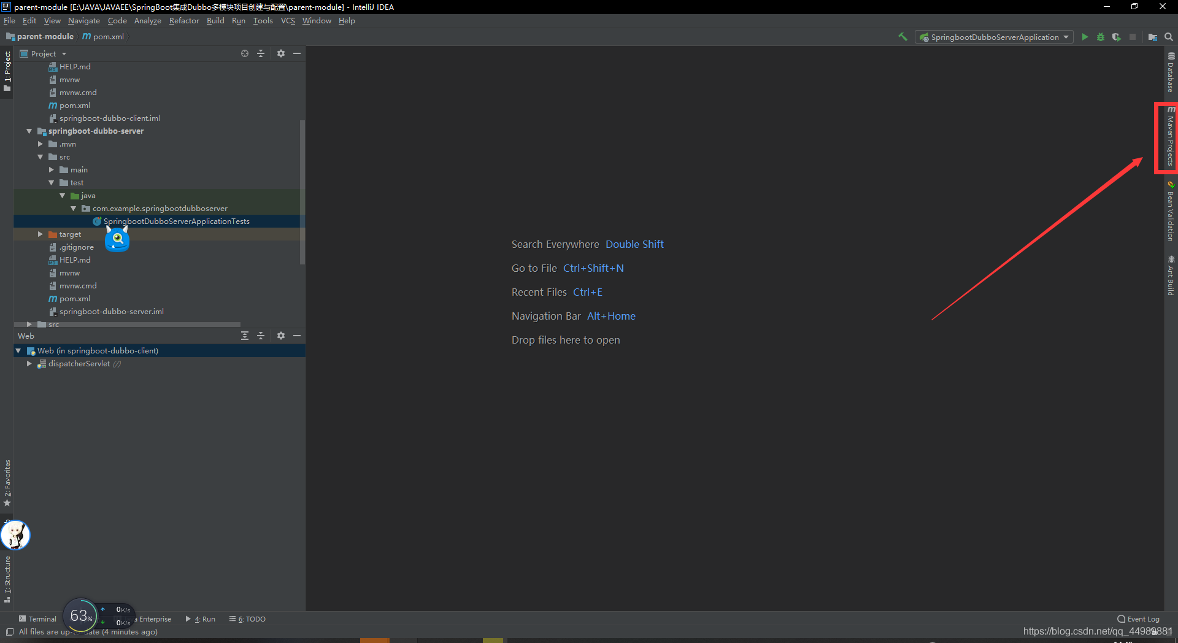Select the mvnw.cmd file below springboot-dubbo-server's HELP.md
Image resolution: width=1178 pixels, height=643 pixels.
click(78, 285)
